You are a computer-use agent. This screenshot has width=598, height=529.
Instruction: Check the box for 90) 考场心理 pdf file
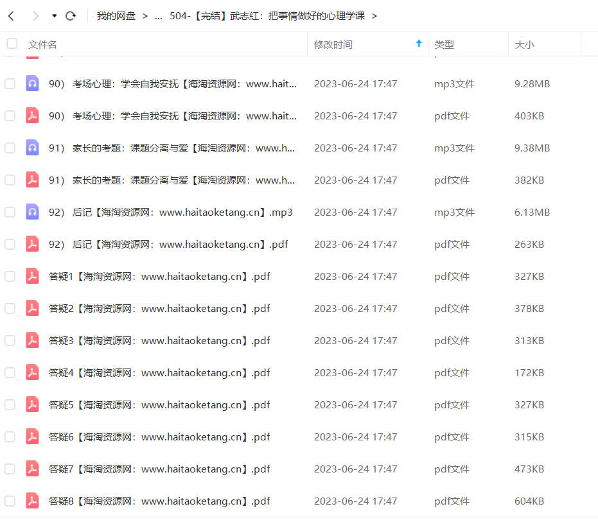pos(10,116)
